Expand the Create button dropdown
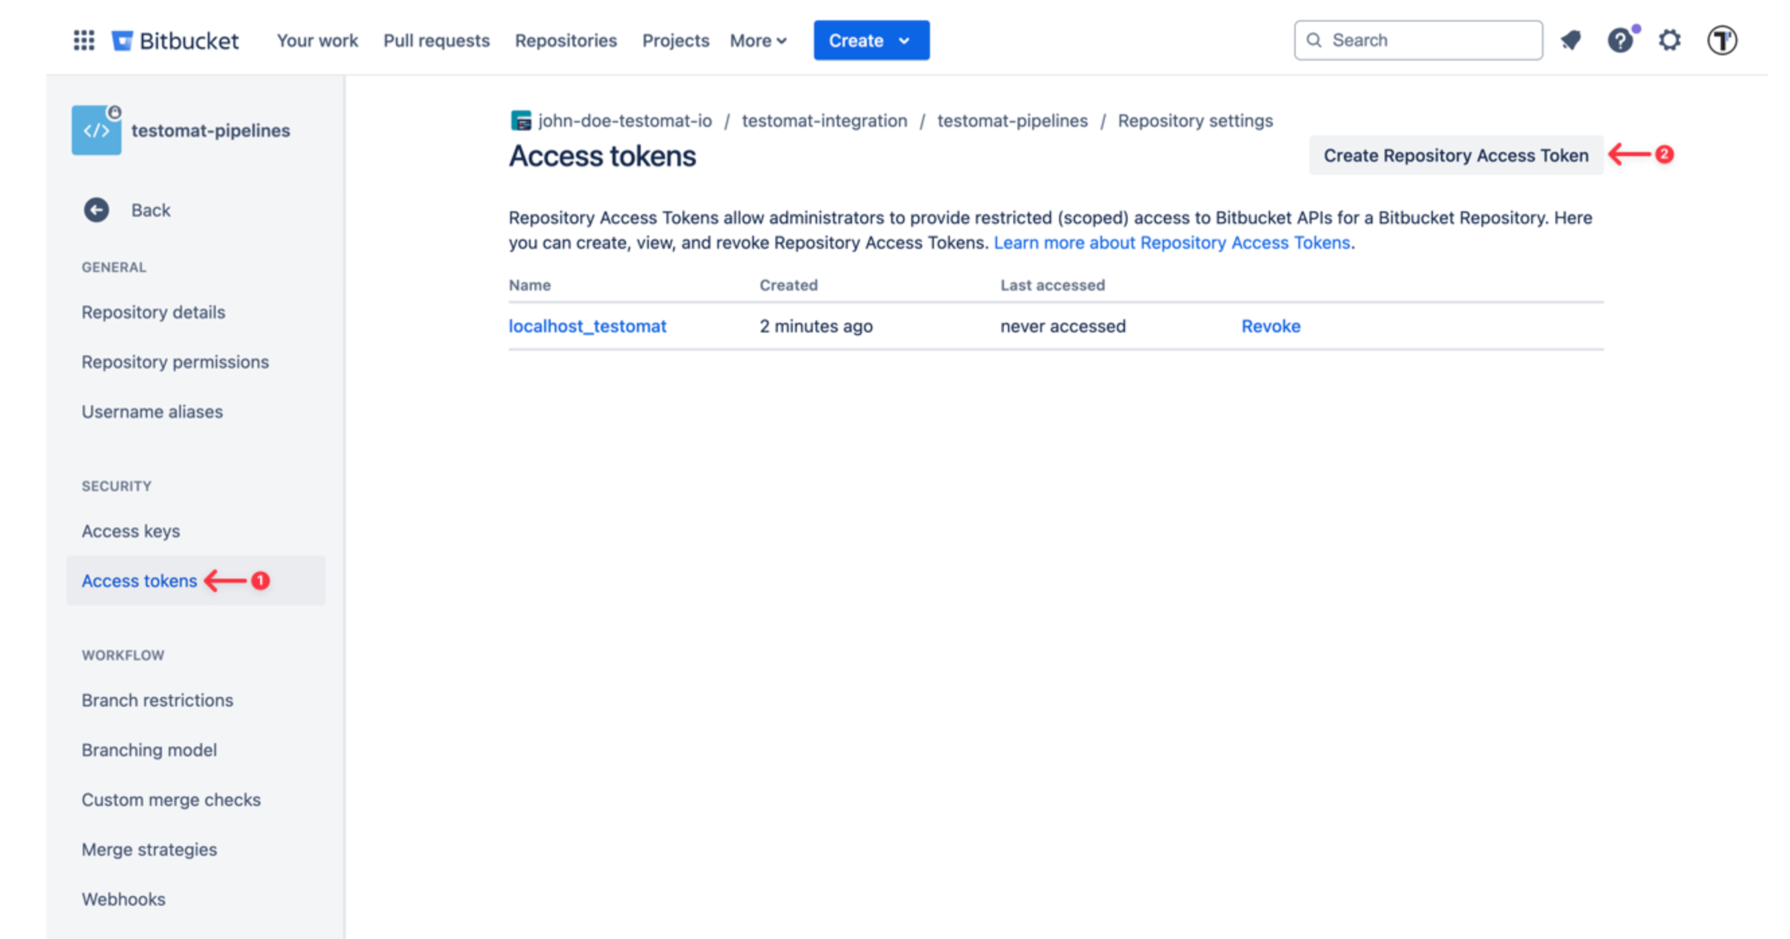The image size is (1790, 939). pos(904,40)
